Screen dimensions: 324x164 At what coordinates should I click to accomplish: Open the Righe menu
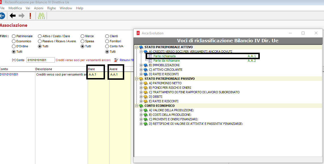(x=52, y=8)
